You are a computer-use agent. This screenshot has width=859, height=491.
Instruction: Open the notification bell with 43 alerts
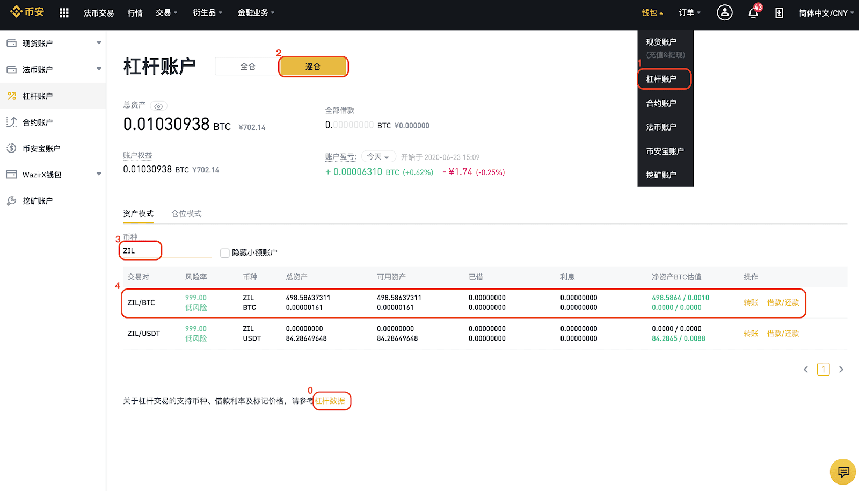pyautogui.click(x=753, y=12)
